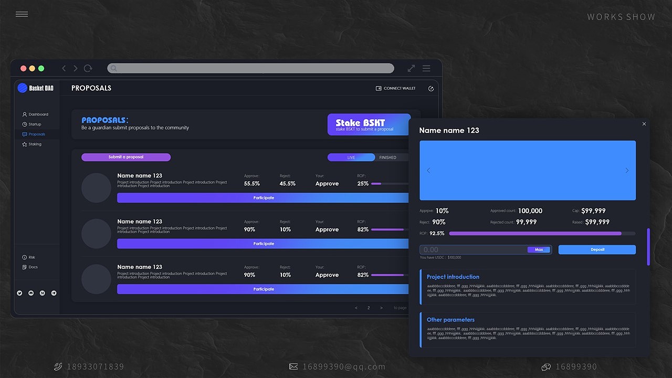Go forward with the browser forward arrow
Image resolution: width=672 pixels, height=378 pixels.
tap(76, 68)
